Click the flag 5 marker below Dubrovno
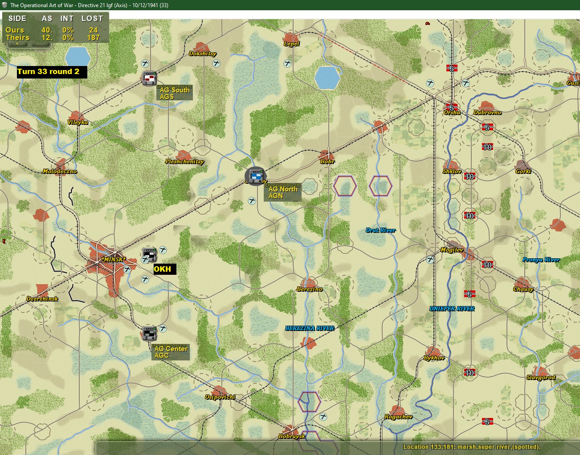Image resolution: width=580 pixels, height=455 pixels. 487,128
